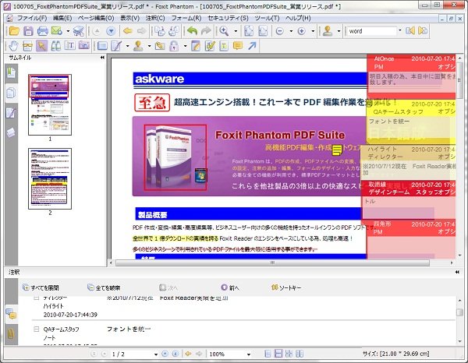Open the attachments paperclip panel icon
468x363 pixels.
click(x=11, y=334)
